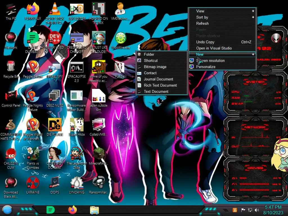This screenshot has width=288, height=216.
Task: Open The Legend of Zilda shortcut
Action: pyautogui.click(x=76, y=158)
